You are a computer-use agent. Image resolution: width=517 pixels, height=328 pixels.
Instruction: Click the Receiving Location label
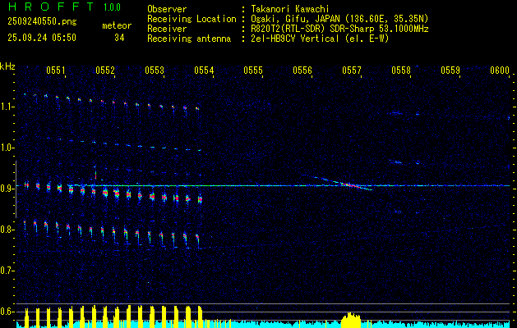click(x=192, y=19)
